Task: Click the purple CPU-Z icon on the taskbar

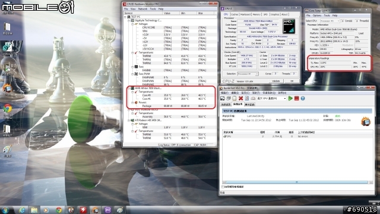Action: coord(108,210)
